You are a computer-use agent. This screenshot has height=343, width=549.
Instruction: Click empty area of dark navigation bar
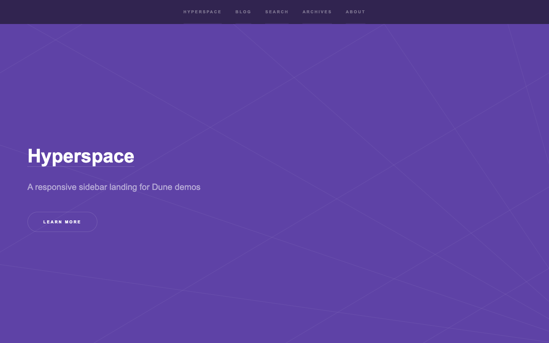[x=450, y=12]
